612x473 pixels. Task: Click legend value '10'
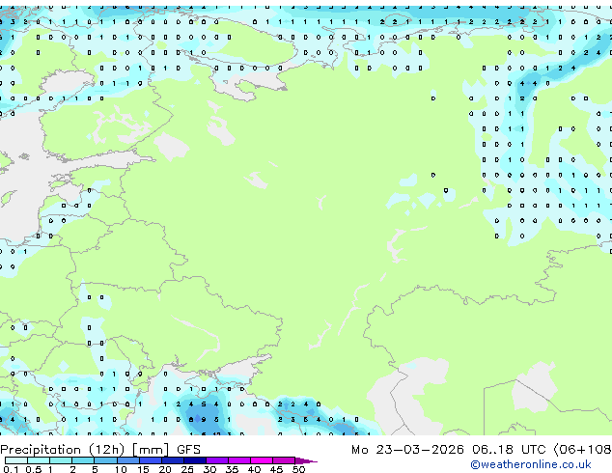121,469
